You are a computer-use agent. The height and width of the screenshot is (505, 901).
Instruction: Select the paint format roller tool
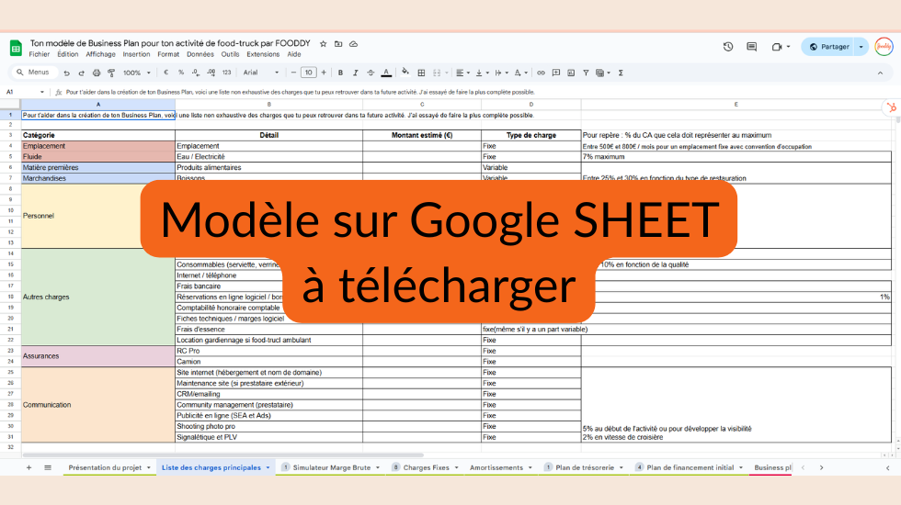tap(109, 73)
